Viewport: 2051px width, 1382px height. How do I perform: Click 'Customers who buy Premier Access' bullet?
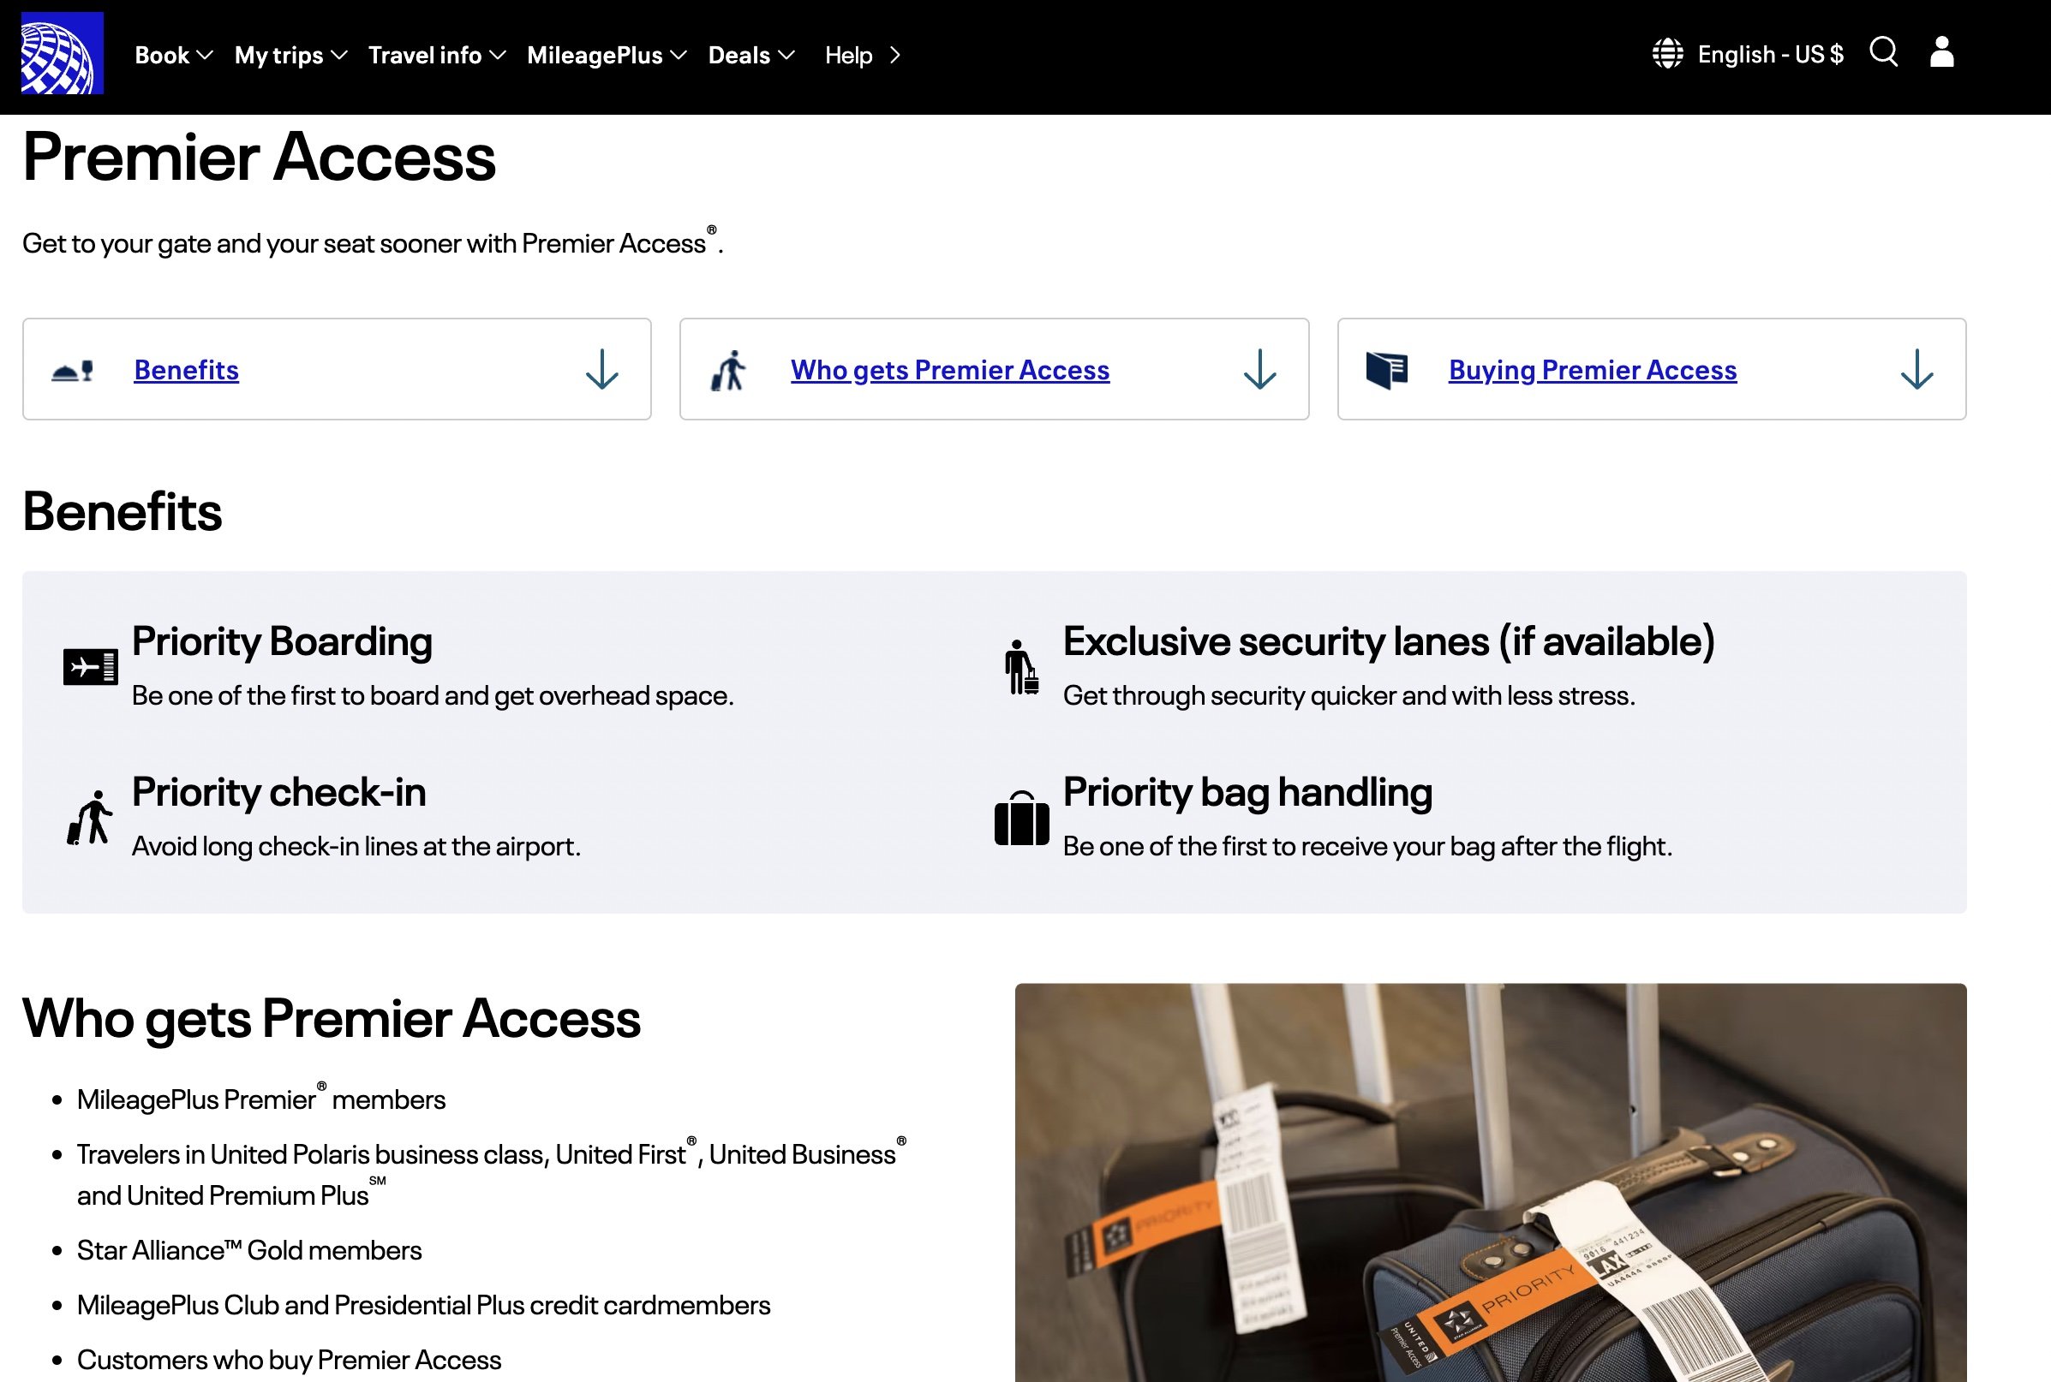(x=290, y=1359)
